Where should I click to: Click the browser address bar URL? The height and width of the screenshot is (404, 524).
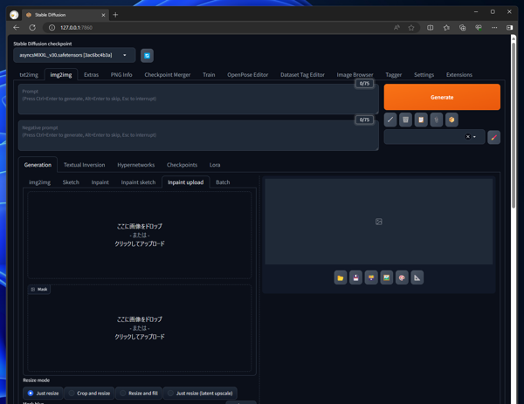pyautogui.click(x=76, y=28)
